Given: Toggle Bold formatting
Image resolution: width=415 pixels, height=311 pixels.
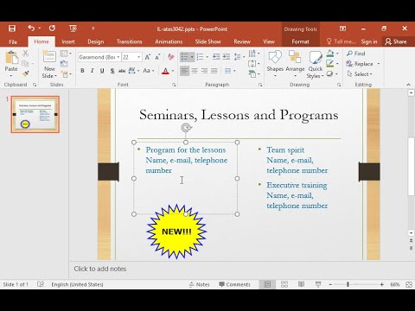Looking at the screenshot, I should coord(82,71).
